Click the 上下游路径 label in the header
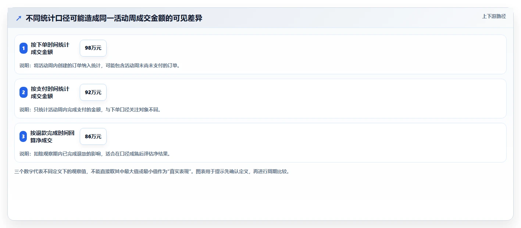The image size is (521, 228). click(x=494, y=16)
